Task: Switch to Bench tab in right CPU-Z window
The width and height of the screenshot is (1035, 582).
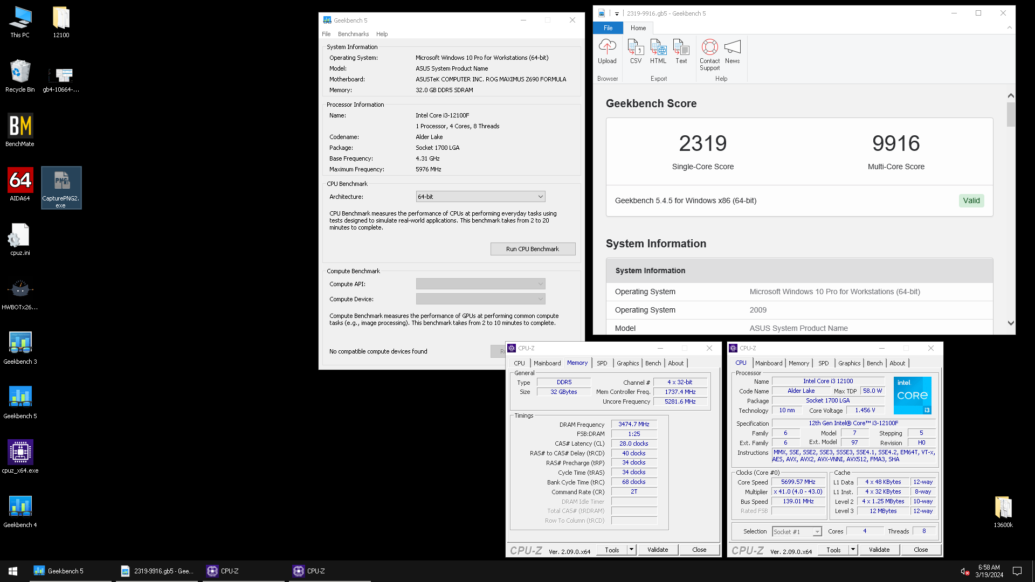Action: [874, 363]
